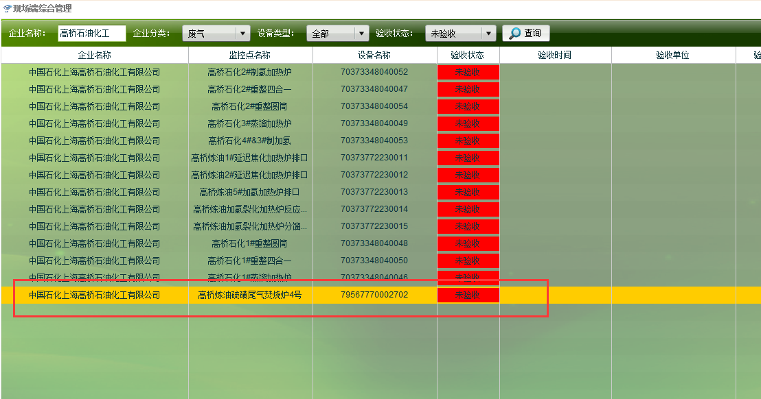Click device number 70373348040047
Viewport: 761px width, 399px height.
coord(374,89)
